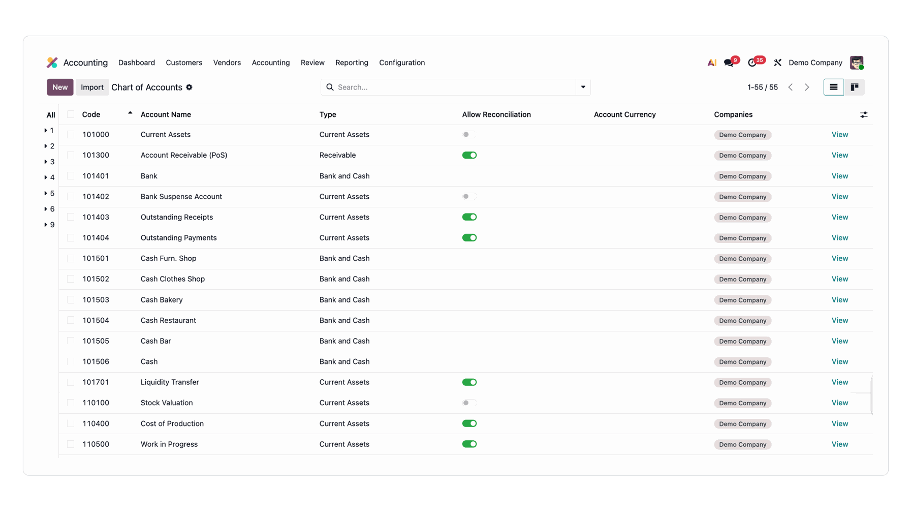Viewport: 912px width, 516px height.
Task: Open Chart of Accounts settings gear
Action: pyautogui.click(x=189, y=87)
